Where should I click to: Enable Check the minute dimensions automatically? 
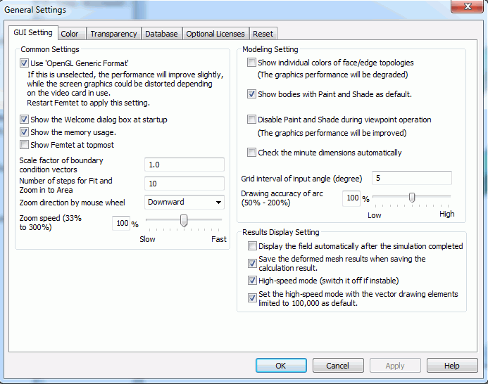pos(252,153)
